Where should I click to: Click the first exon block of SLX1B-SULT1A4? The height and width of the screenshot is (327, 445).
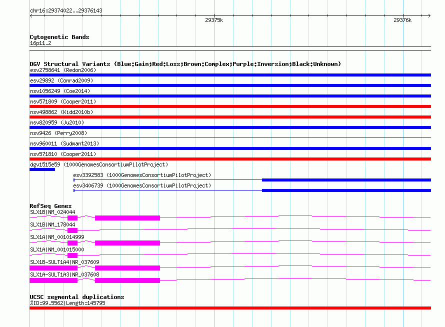pyautogui.click(x=53, y=268)
